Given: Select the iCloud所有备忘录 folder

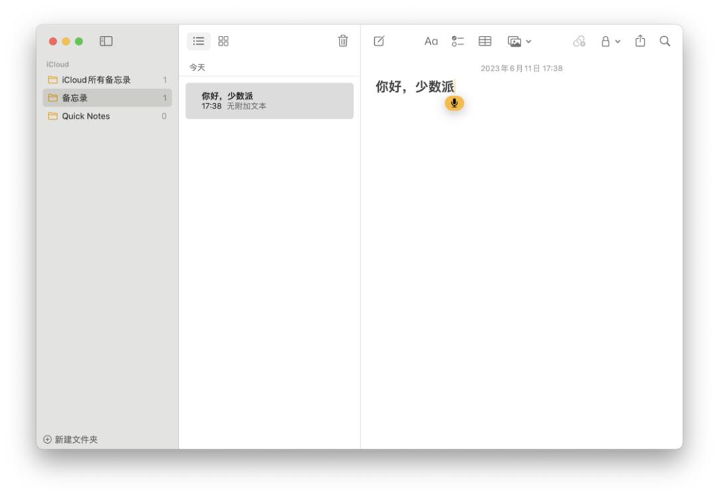Looking at the screenshot, I should pyautogui.click(x=107, y=80).
